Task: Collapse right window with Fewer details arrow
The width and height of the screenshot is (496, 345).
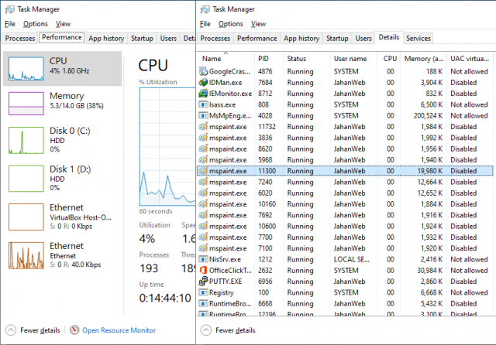Action: pyautogui.click(x=207, y=330)
